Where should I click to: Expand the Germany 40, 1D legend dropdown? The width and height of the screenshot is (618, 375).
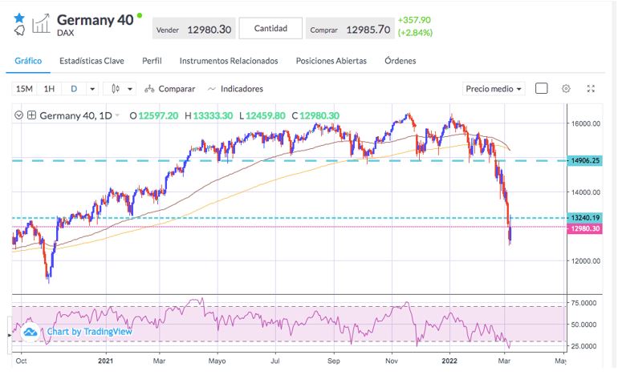tap(117, 115)
